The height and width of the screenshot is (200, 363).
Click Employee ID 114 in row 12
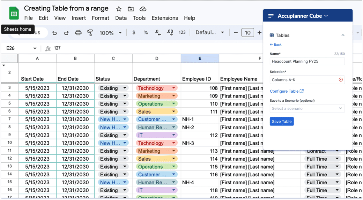point(200,159)
